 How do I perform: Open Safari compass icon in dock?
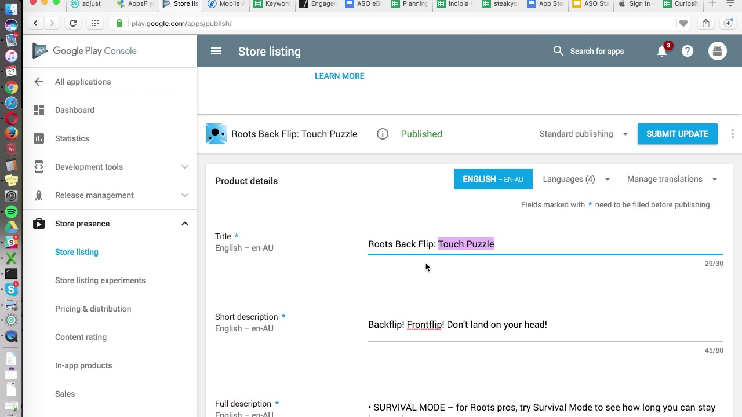click(11, 103)
